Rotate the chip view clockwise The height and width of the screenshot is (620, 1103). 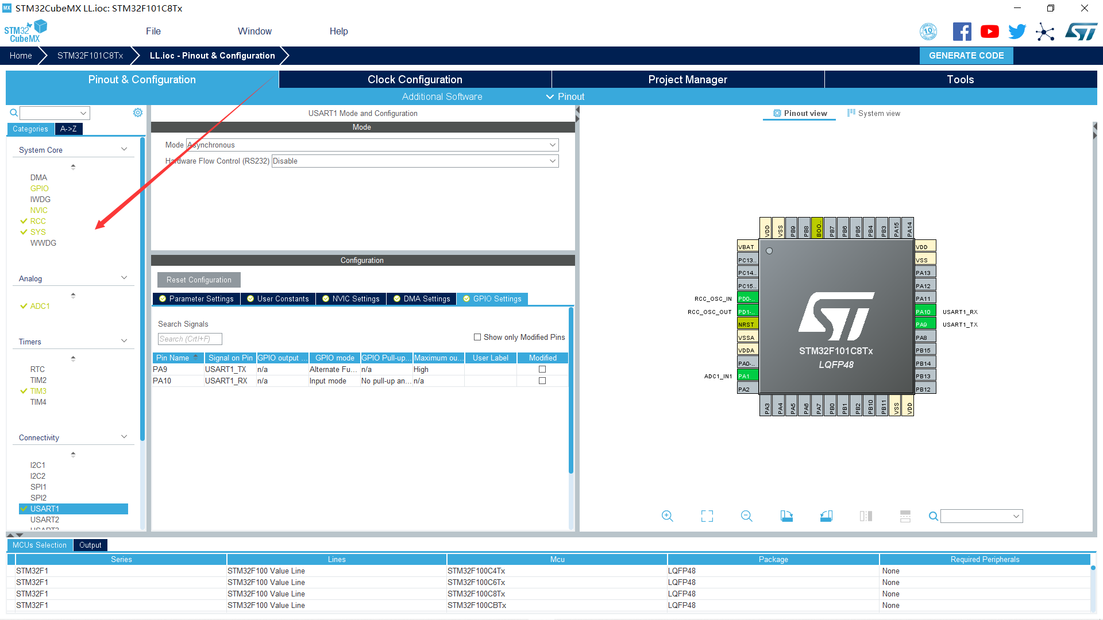[786, 516]
